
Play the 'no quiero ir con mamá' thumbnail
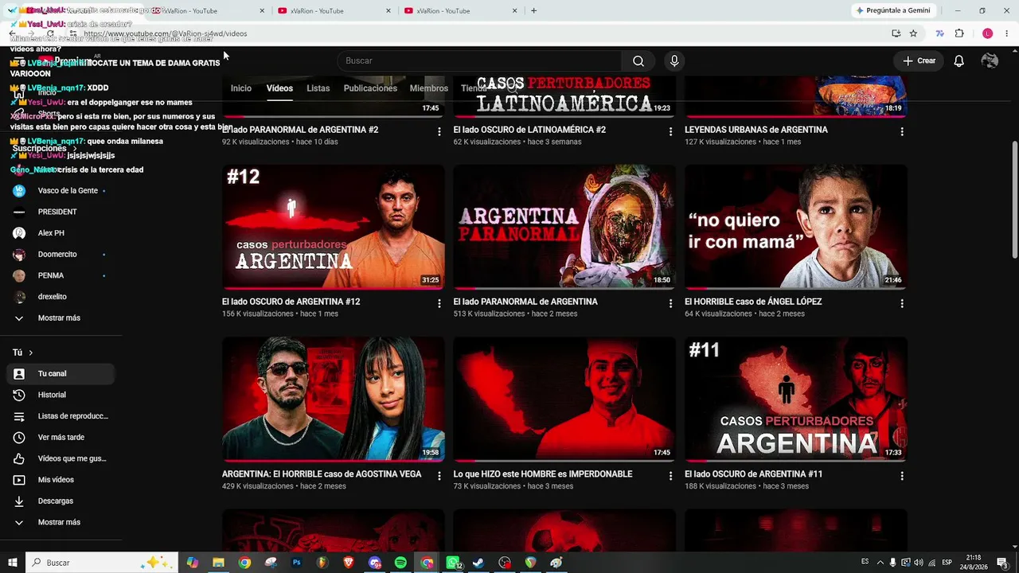(796, 227)
